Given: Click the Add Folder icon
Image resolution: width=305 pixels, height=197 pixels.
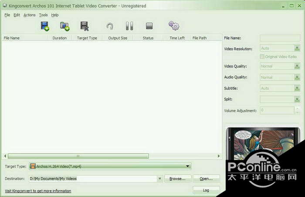Looking at the screenshot, I should click(x=65, y=26).
